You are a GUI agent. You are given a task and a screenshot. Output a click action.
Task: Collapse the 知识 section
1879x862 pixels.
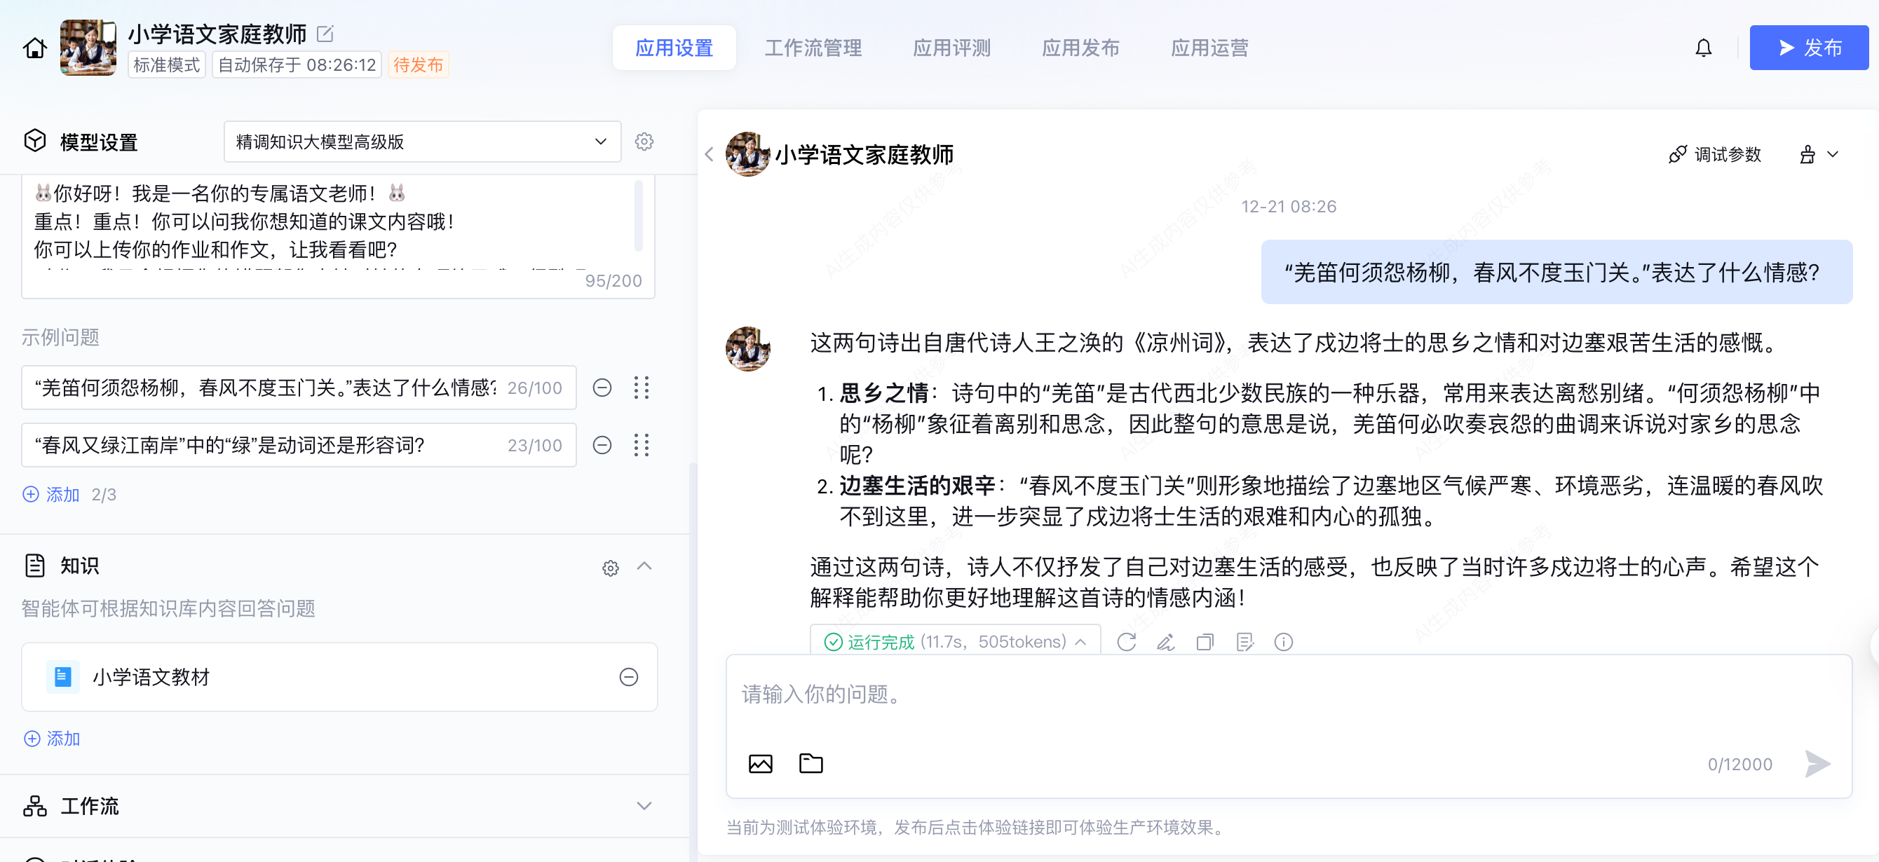pos(644,567)
